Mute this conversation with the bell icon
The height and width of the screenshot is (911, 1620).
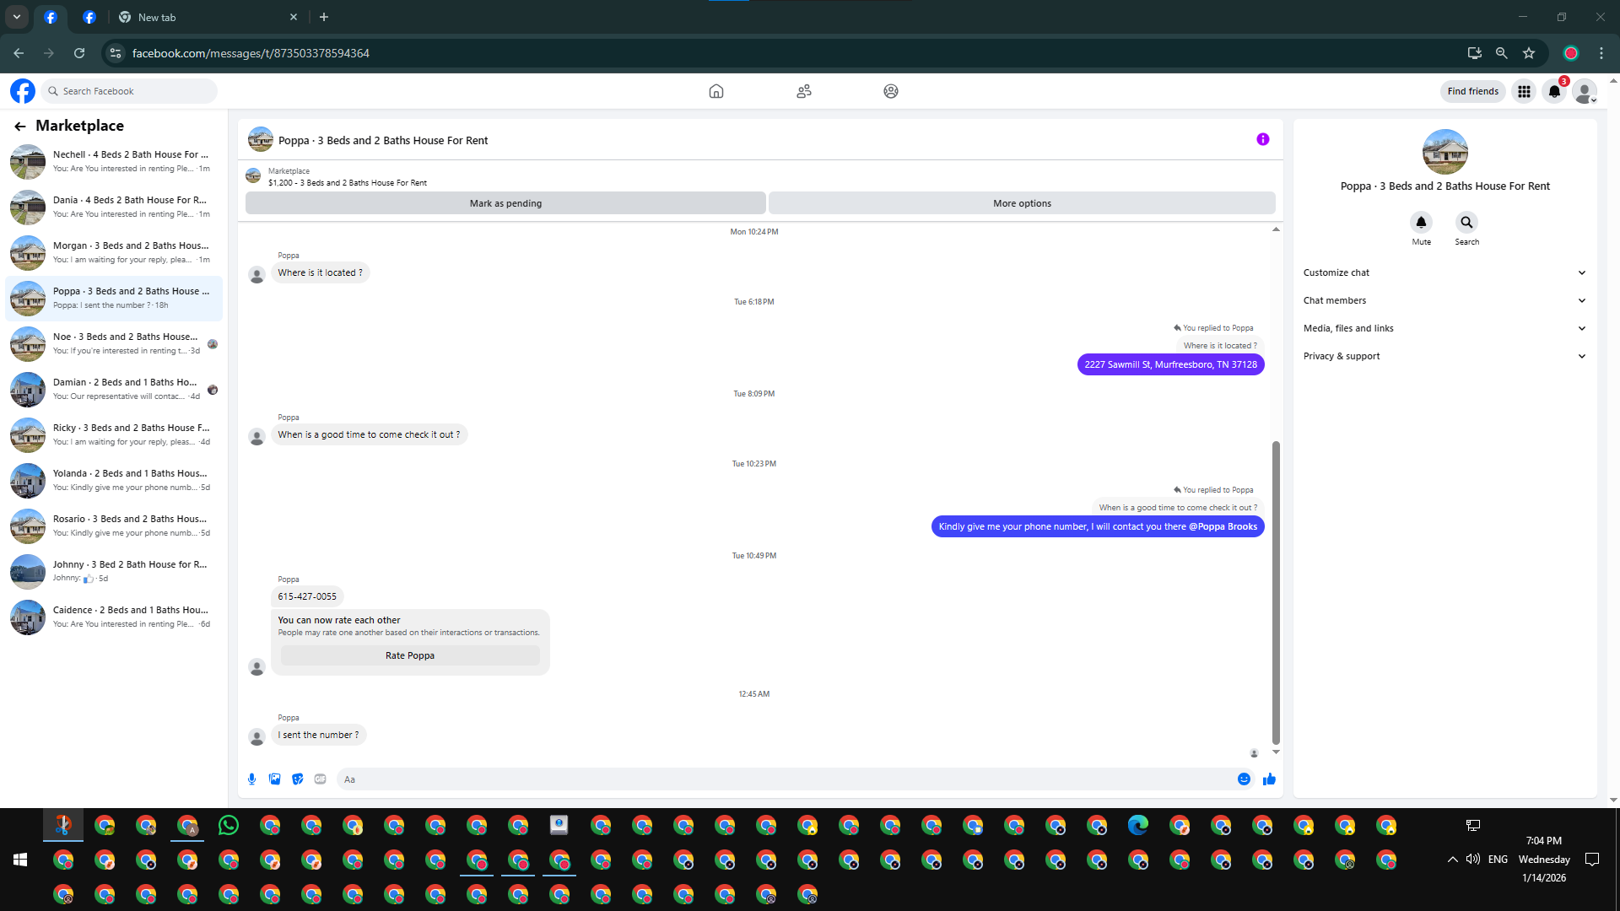[1421, 223]
